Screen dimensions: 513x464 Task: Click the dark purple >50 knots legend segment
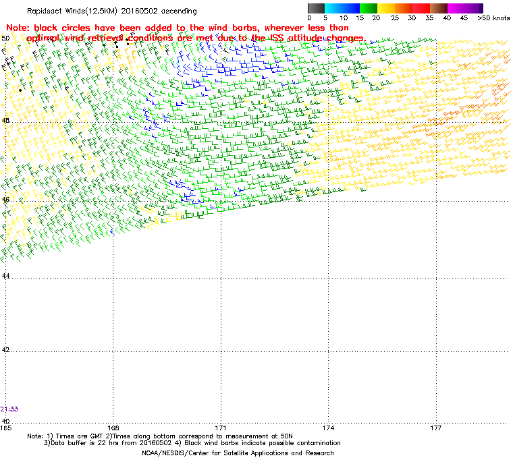point(481,8)
